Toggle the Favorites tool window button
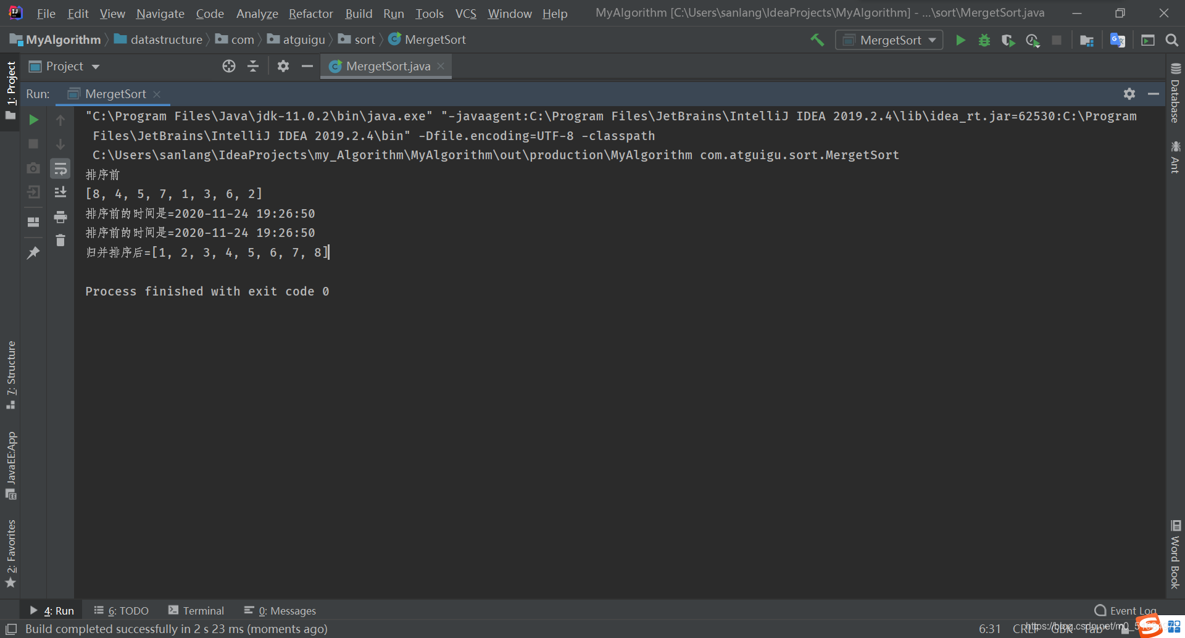The image size is (1185, 638). (x=10, y=553)
